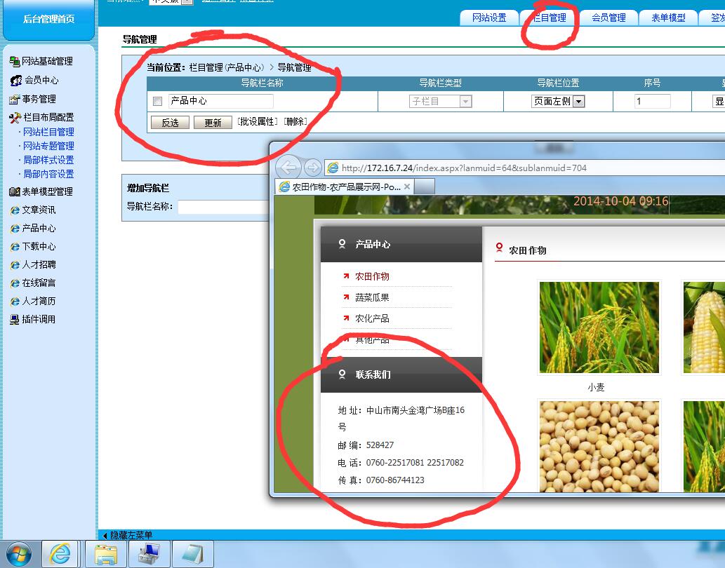Click the 插件调用 computer icon
The width and height of the screenshot is (725, 568).
[14, 320]
